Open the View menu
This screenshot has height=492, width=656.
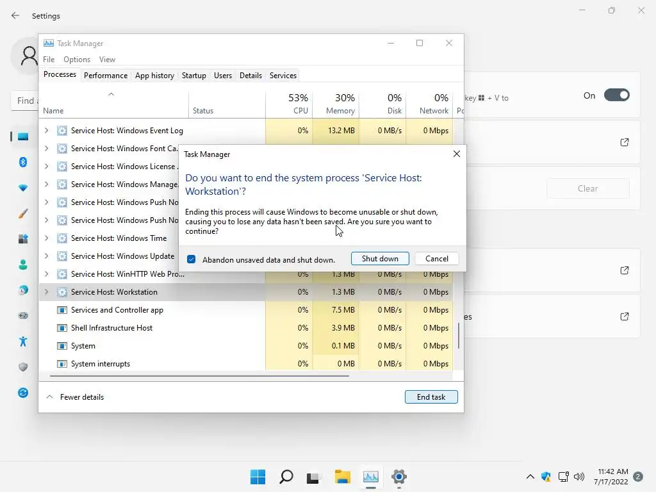(x=107, y=60)
